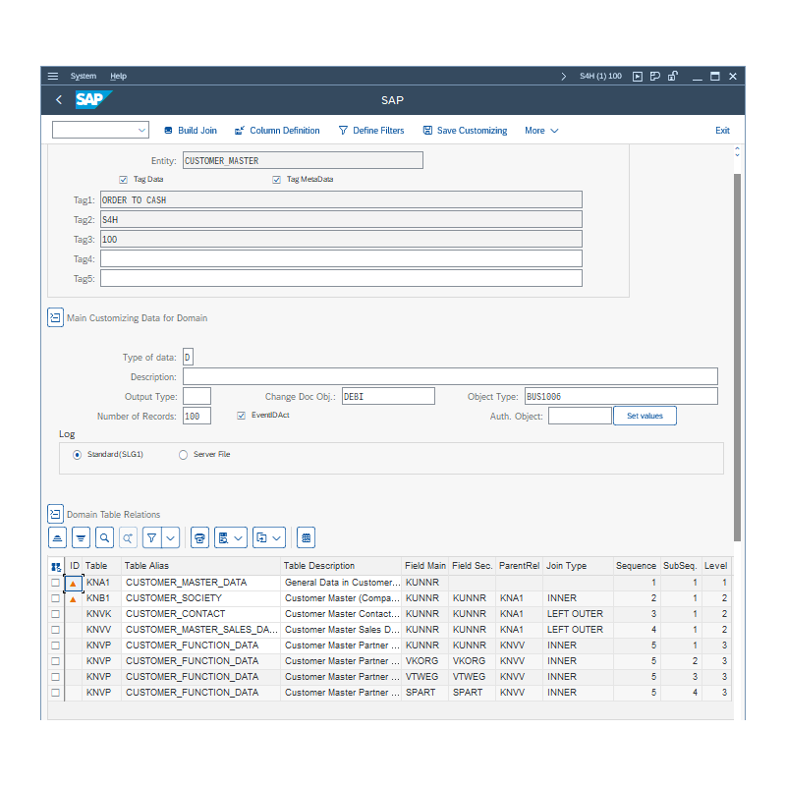The height and width of the screenshot is (786, 786).
Task: Open the filter options dropdown arrow
Action: point(170,537)
